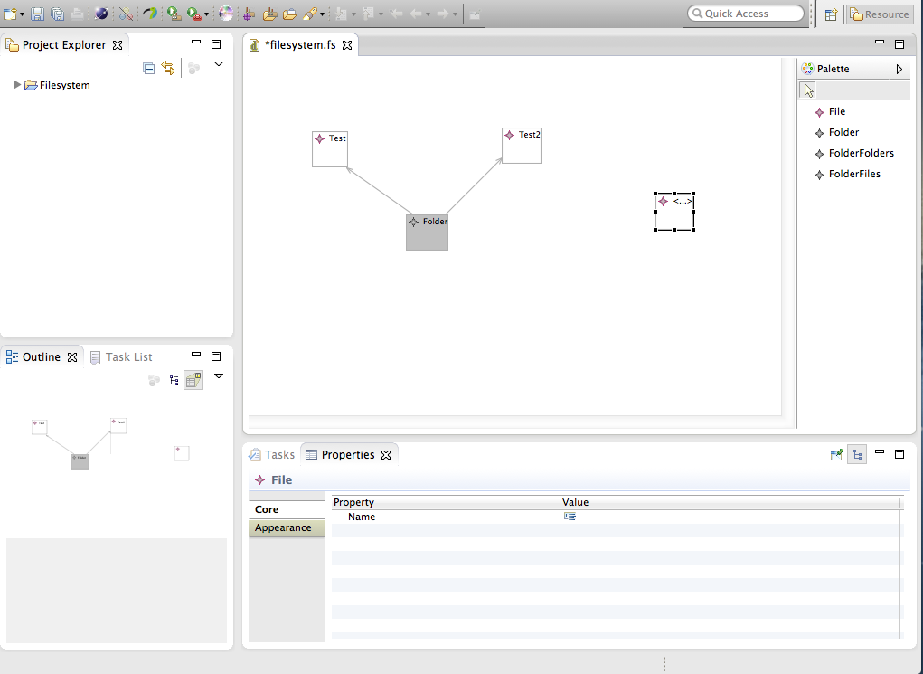Screen dimensions: 923x674
Task: Click the Value column header
Action: pos(730,502)
